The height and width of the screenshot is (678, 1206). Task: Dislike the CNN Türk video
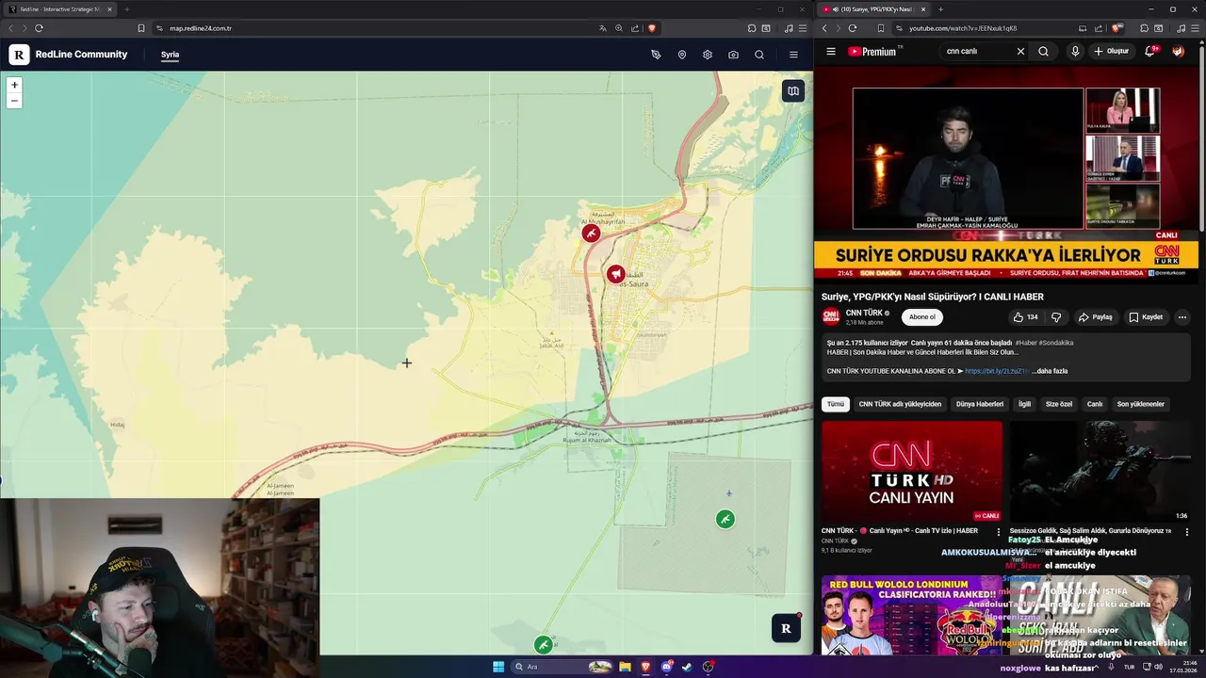click(x=1056, y=317)
